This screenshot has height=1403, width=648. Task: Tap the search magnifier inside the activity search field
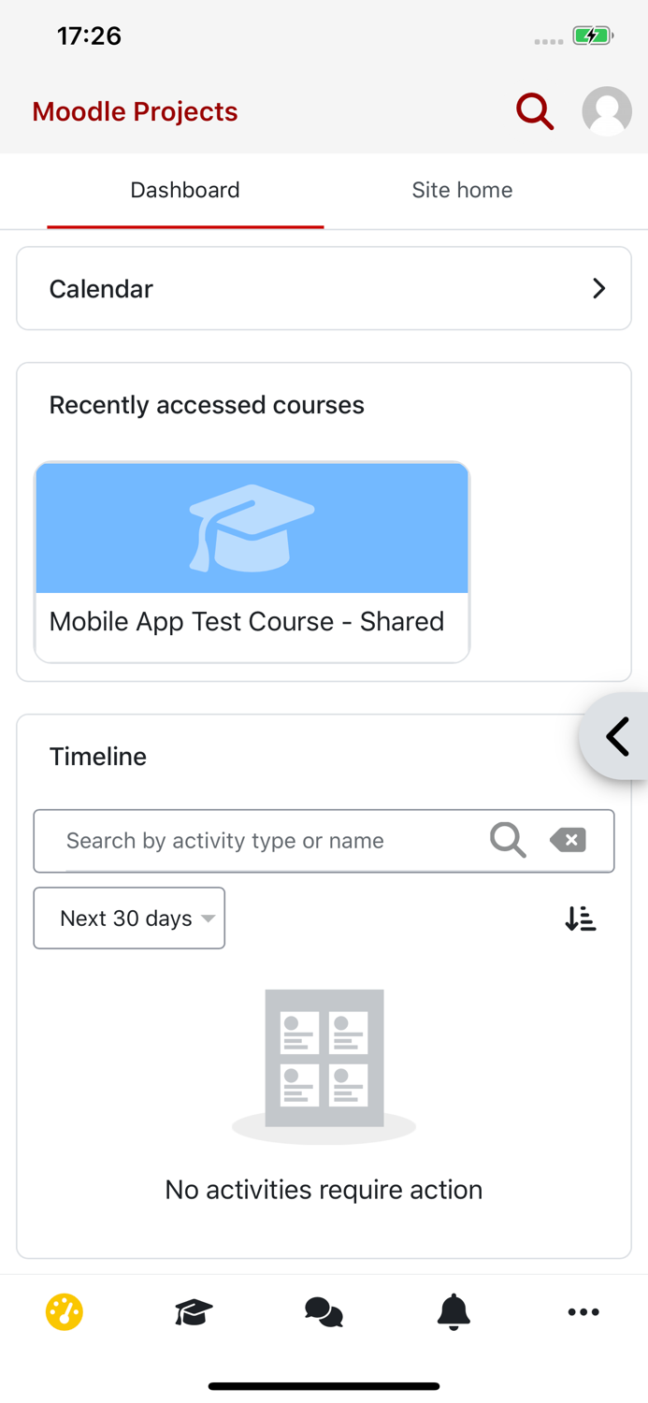508,840
